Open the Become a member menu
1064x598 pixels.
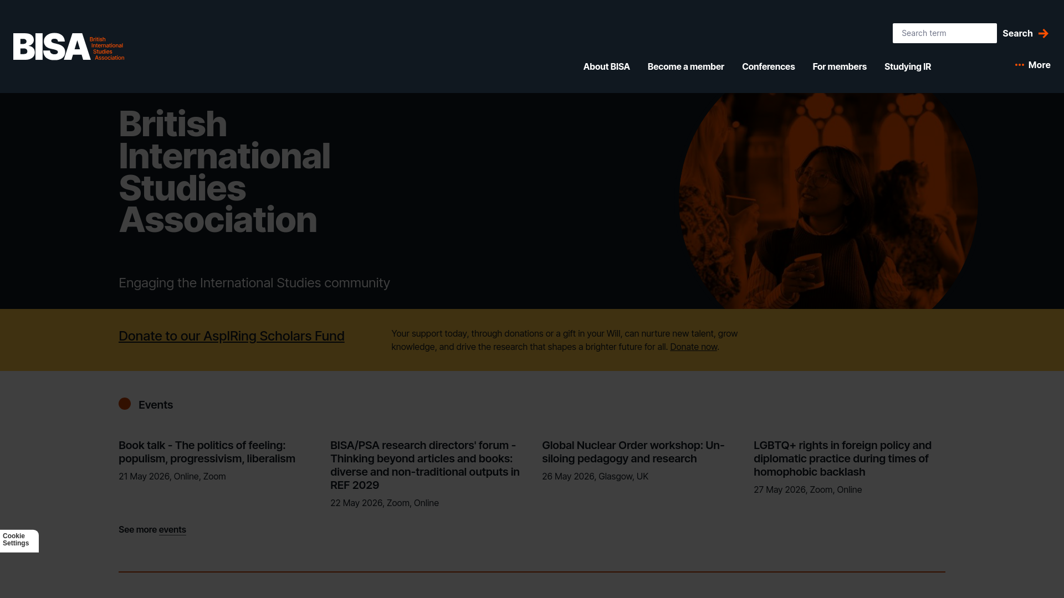point(686,66)
